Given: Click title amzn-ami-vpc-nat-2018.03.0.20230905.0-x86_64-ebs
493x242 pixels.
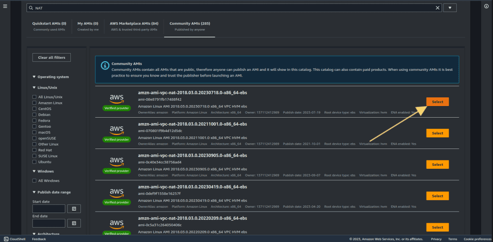Looking at the screenshot, I should click(x=193, y=155).
